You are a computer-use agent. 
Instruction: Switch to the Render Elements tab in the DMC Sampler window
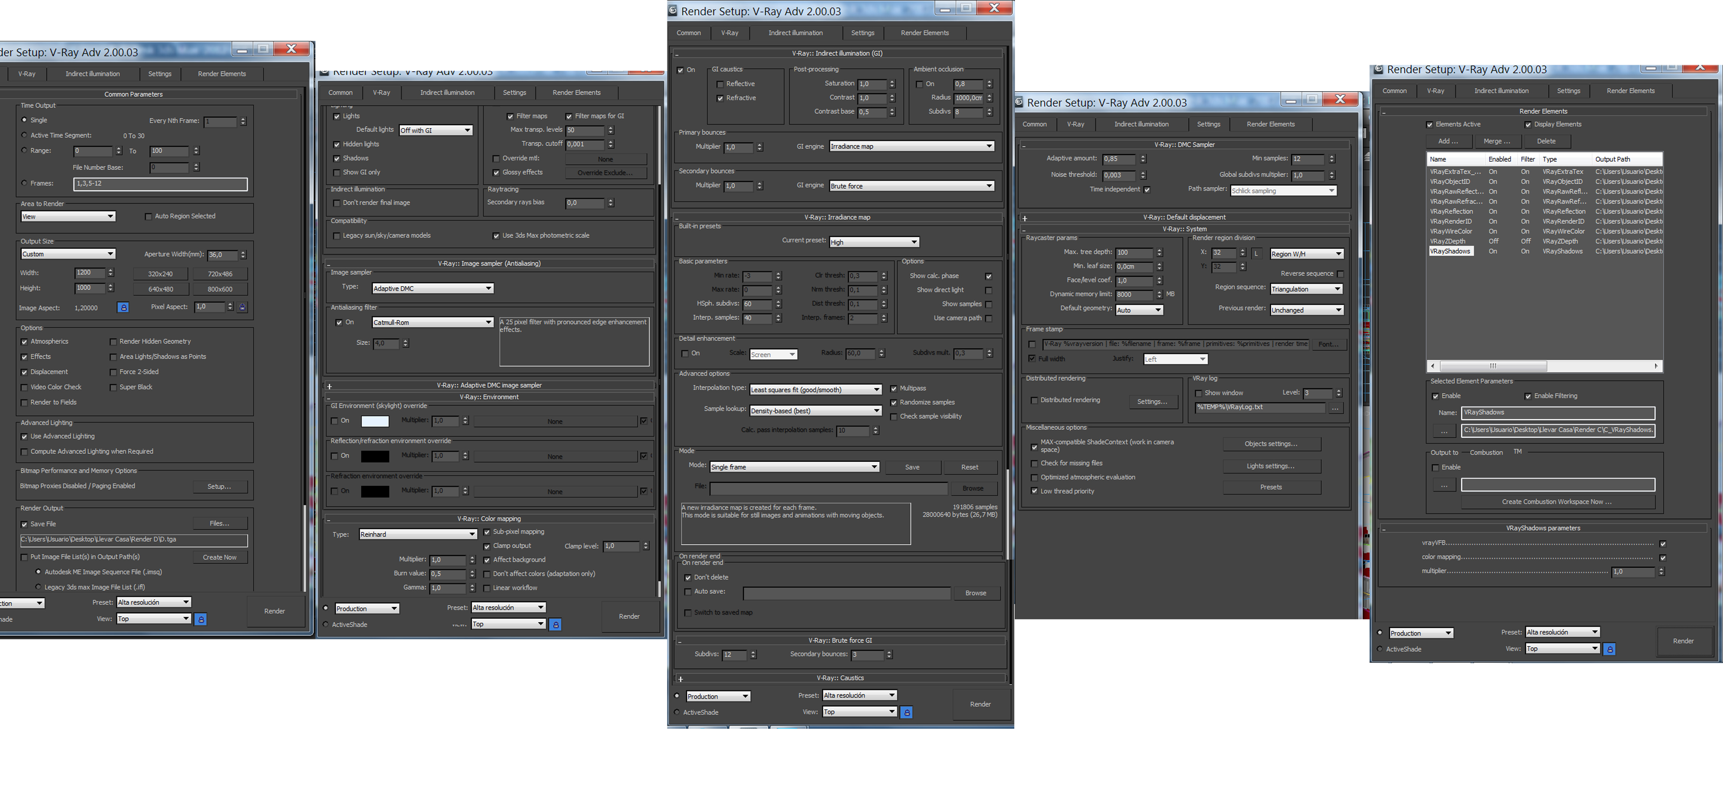(1270, 124)
